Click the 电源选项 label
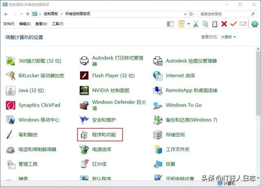 pyautogui.click(x=102, y=149)
